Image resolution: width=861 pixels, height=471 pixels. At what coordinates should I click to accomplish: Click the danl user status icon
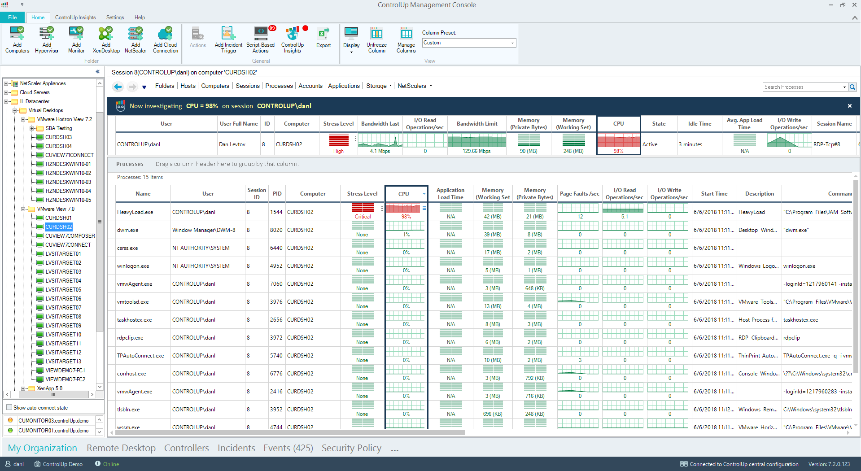pos(8,464)
